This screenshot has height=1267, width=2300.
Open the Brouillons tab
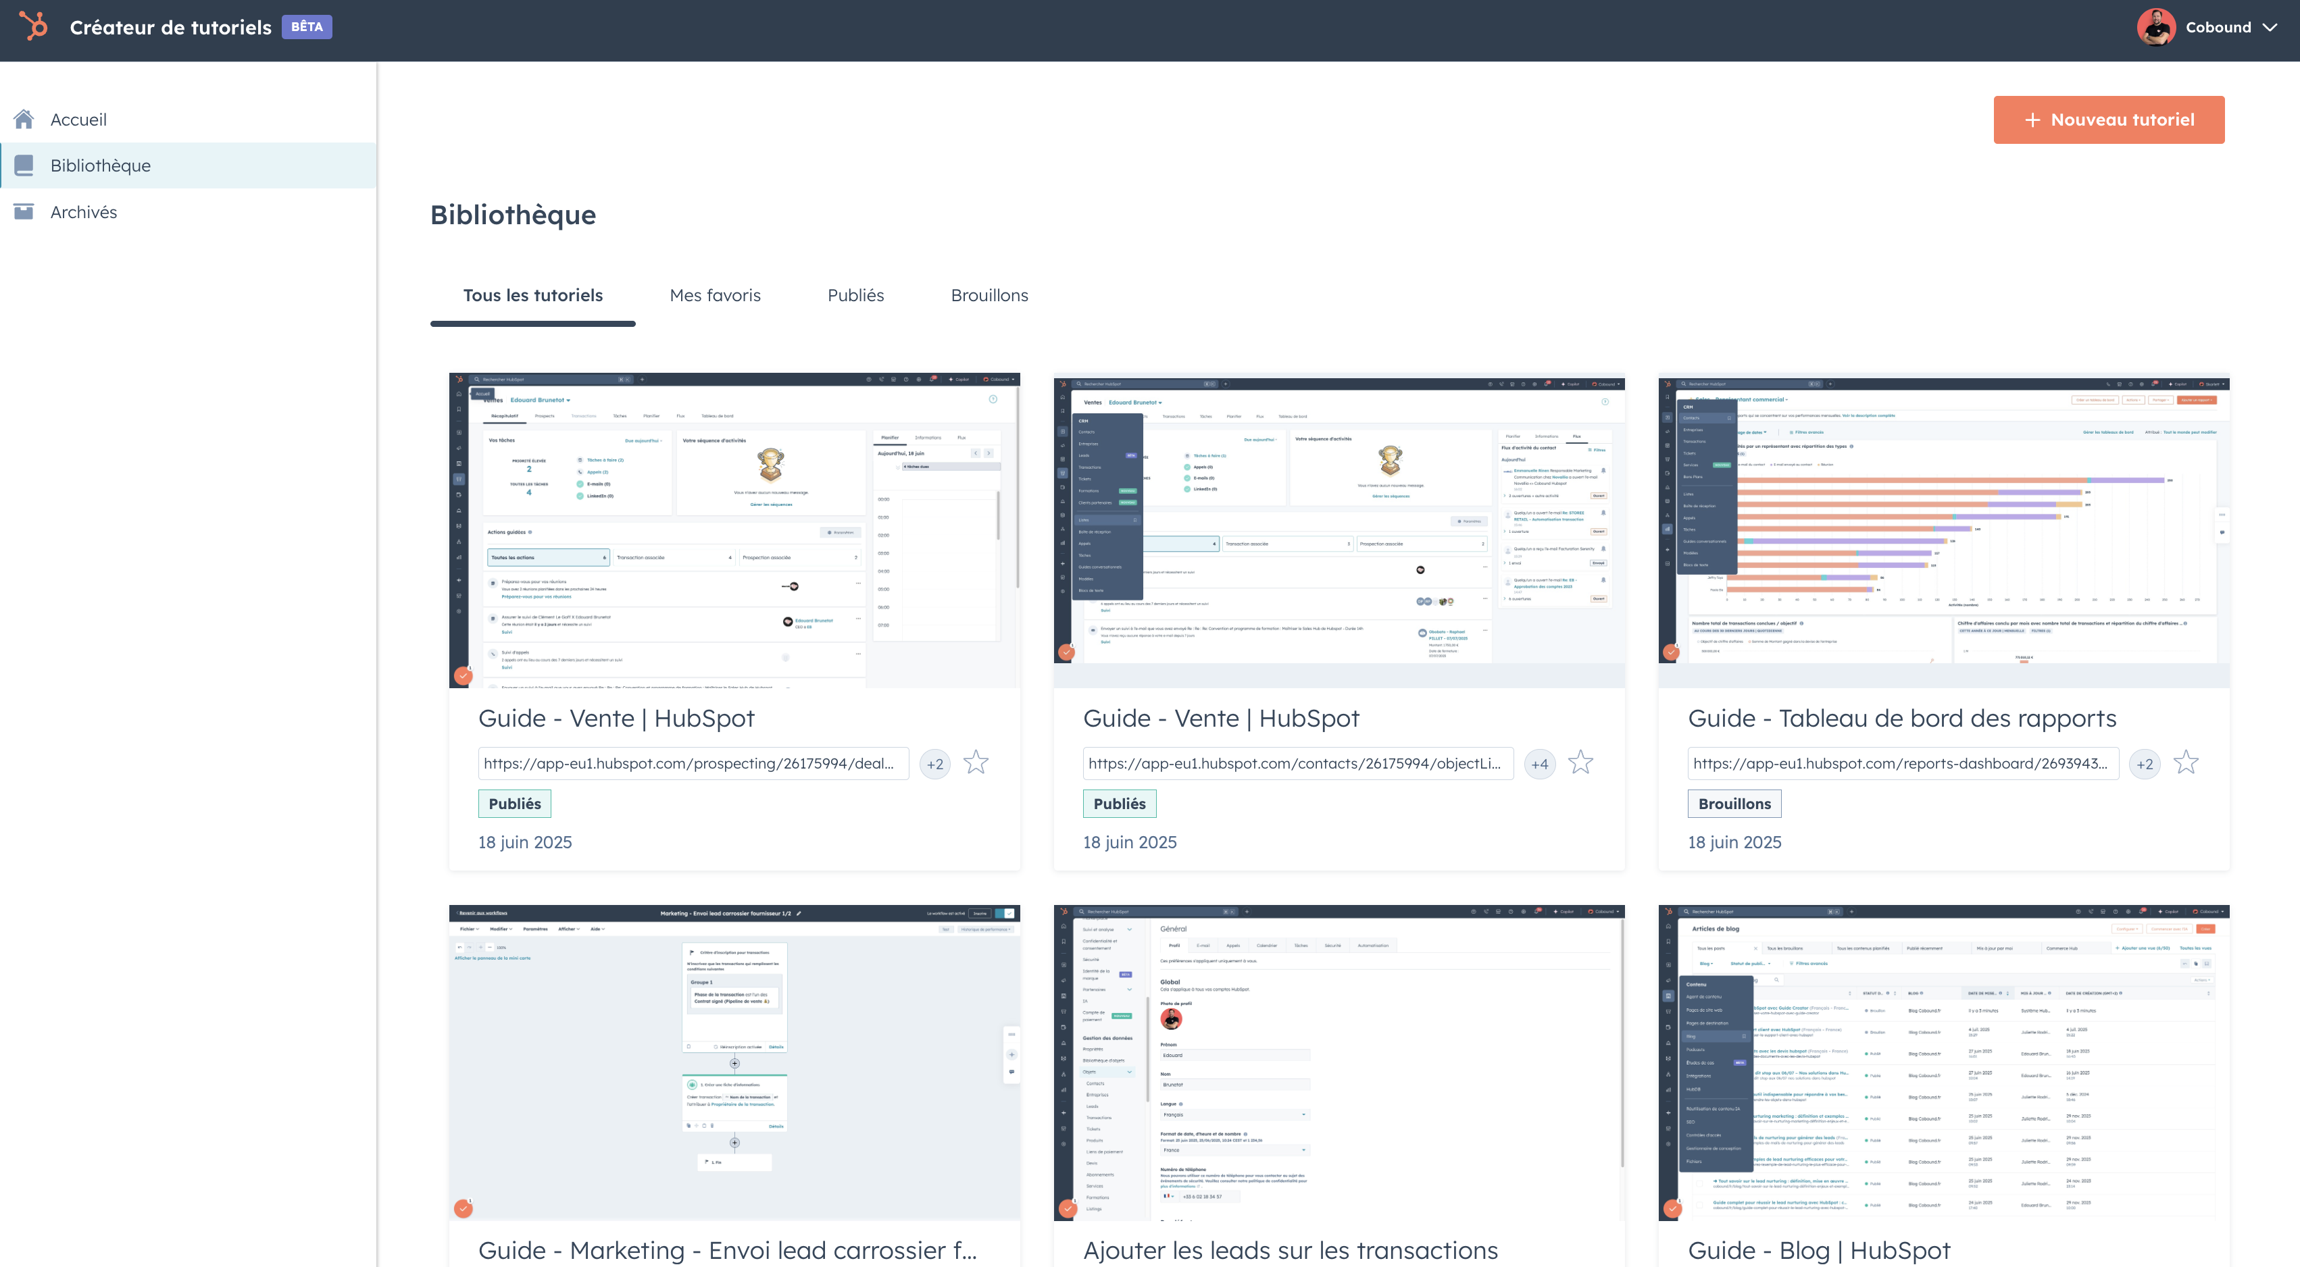pyautogui.click(x=989, y=295)
